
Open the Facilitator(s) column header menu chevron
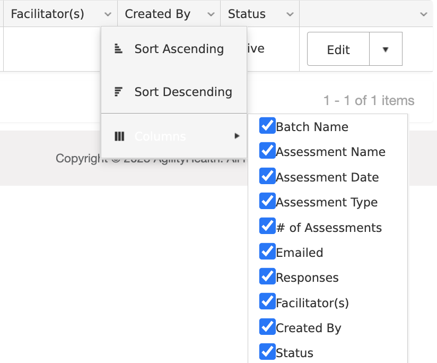108,14
